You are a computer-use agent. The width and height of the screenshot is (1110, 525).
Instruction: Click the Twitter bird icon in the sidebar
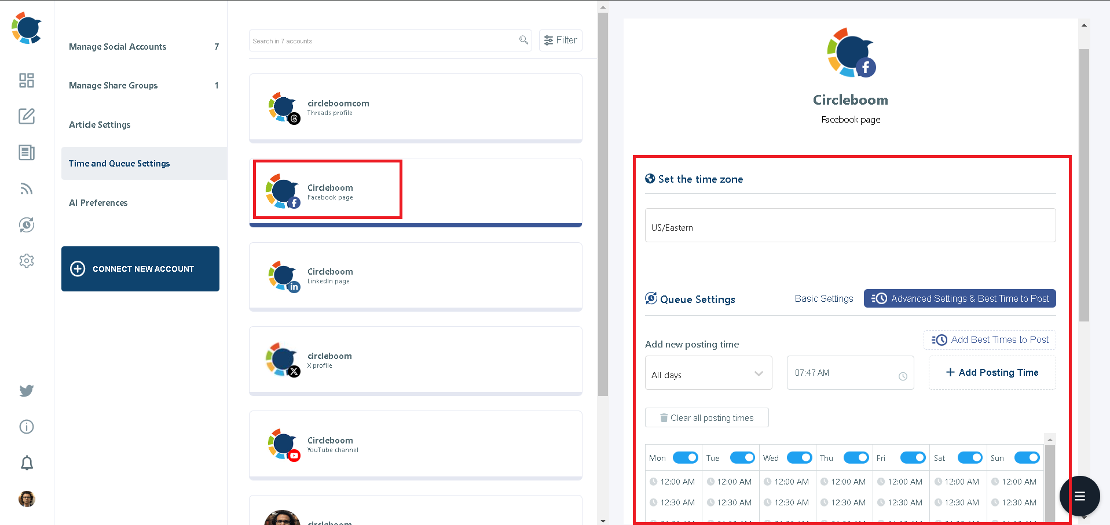(x=26, y=391)
